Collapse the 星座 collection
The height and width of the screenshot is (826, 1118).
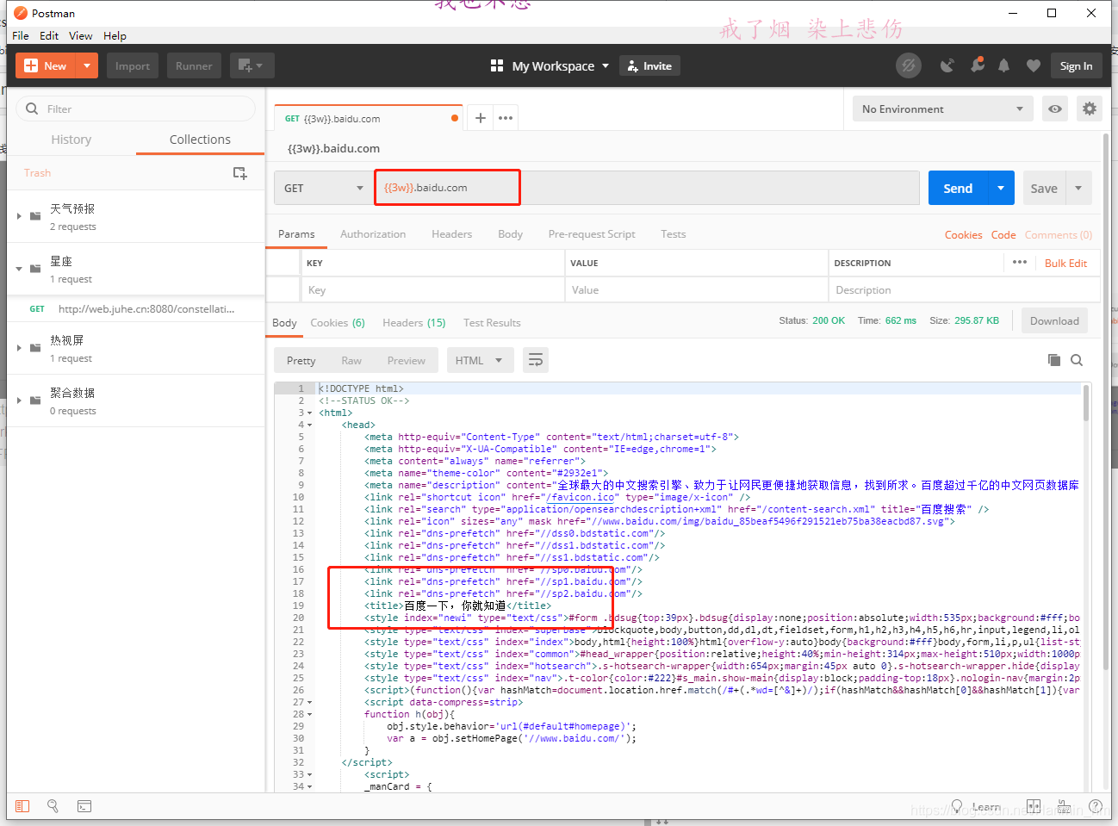coord(19,269)
